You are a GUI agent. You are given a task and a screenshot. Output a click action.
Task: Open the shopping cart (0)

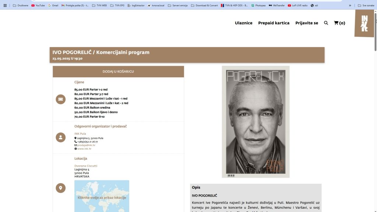339,23
